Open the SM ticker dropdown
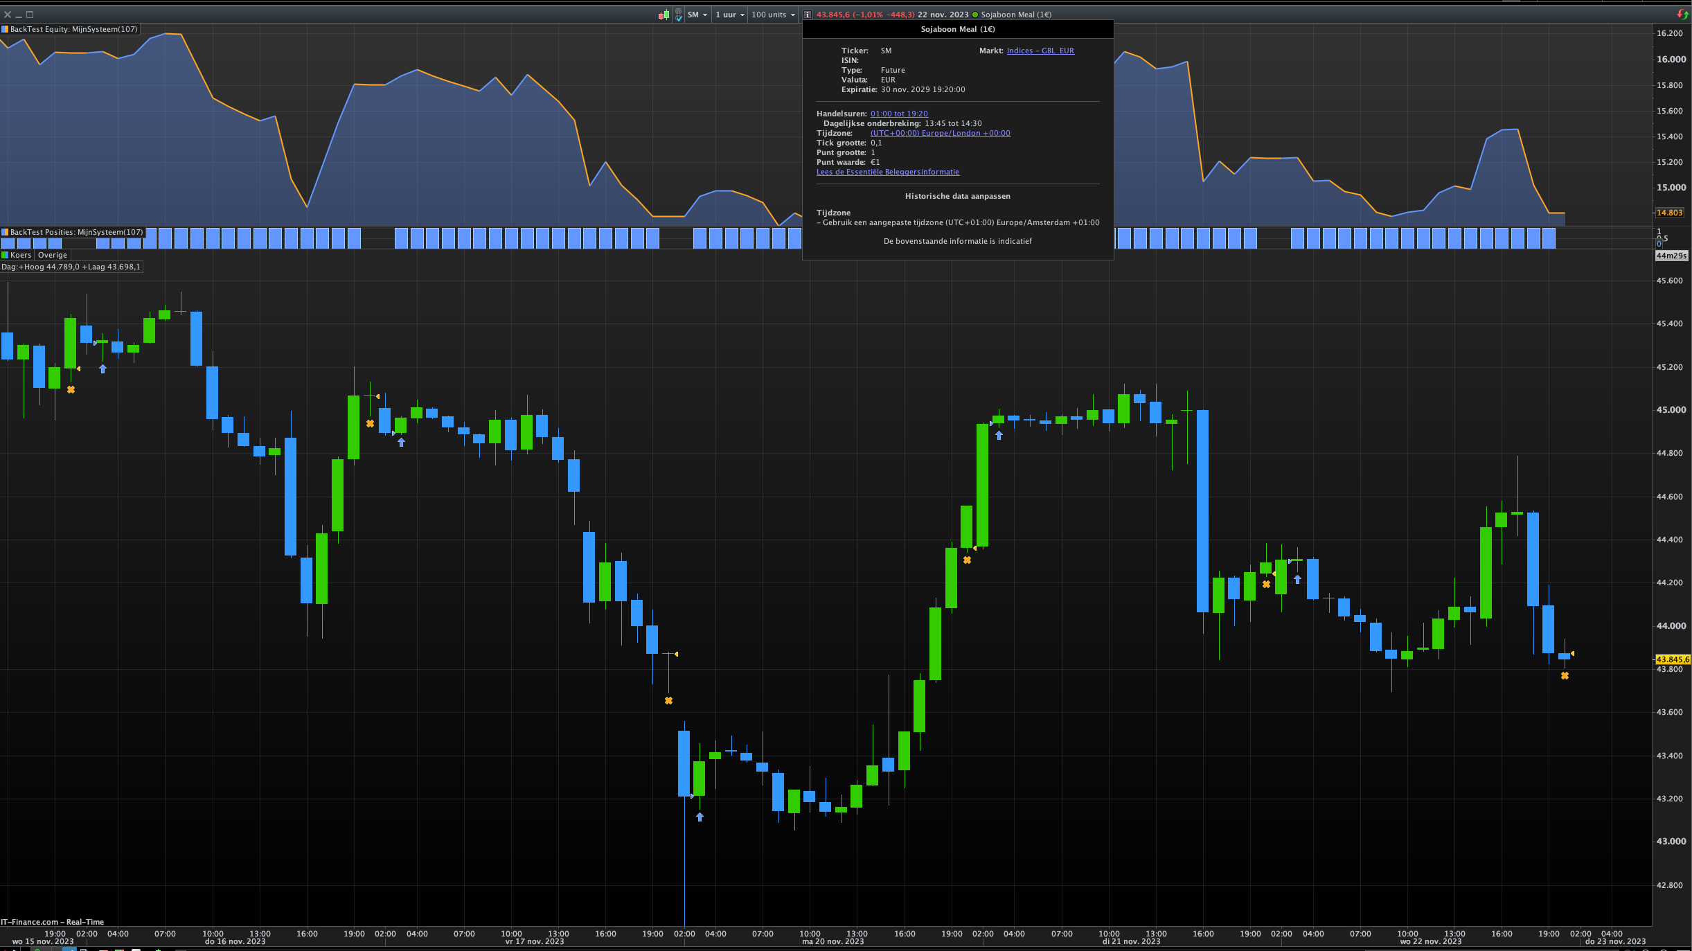Screen dimensions: 1692x951 [697, 15]
